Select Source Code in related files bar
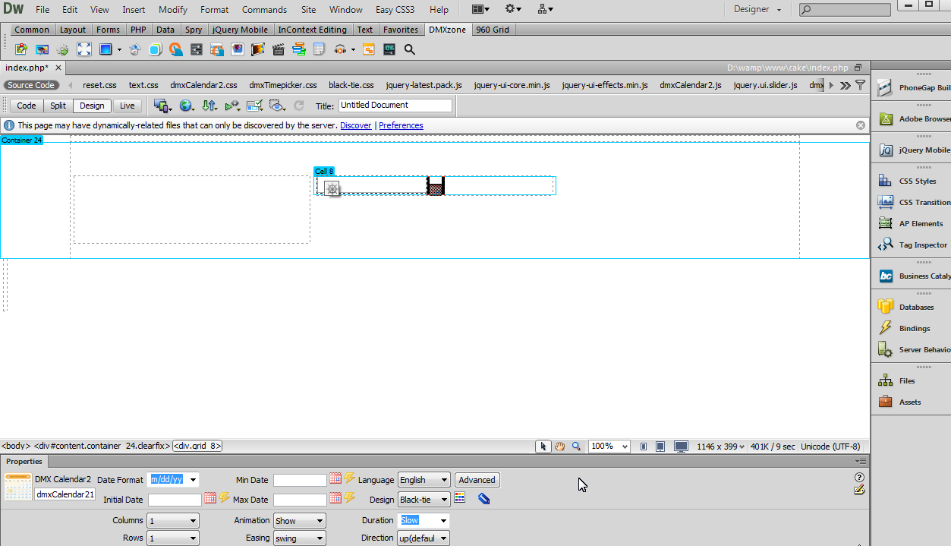This screenshot has height=546, width=951. (x=31, y=85)
